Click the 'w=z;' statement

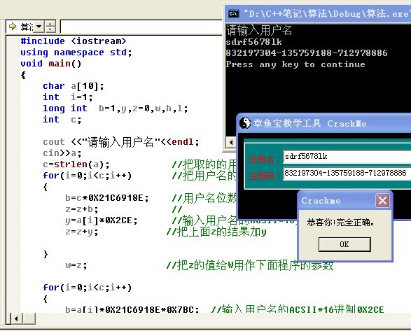76,265
